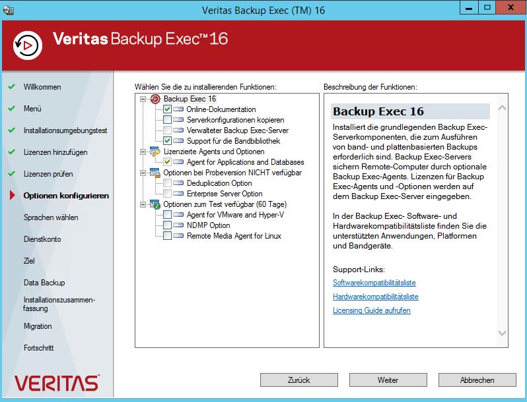Click the description panel scroll up arrow

[502, 108]
